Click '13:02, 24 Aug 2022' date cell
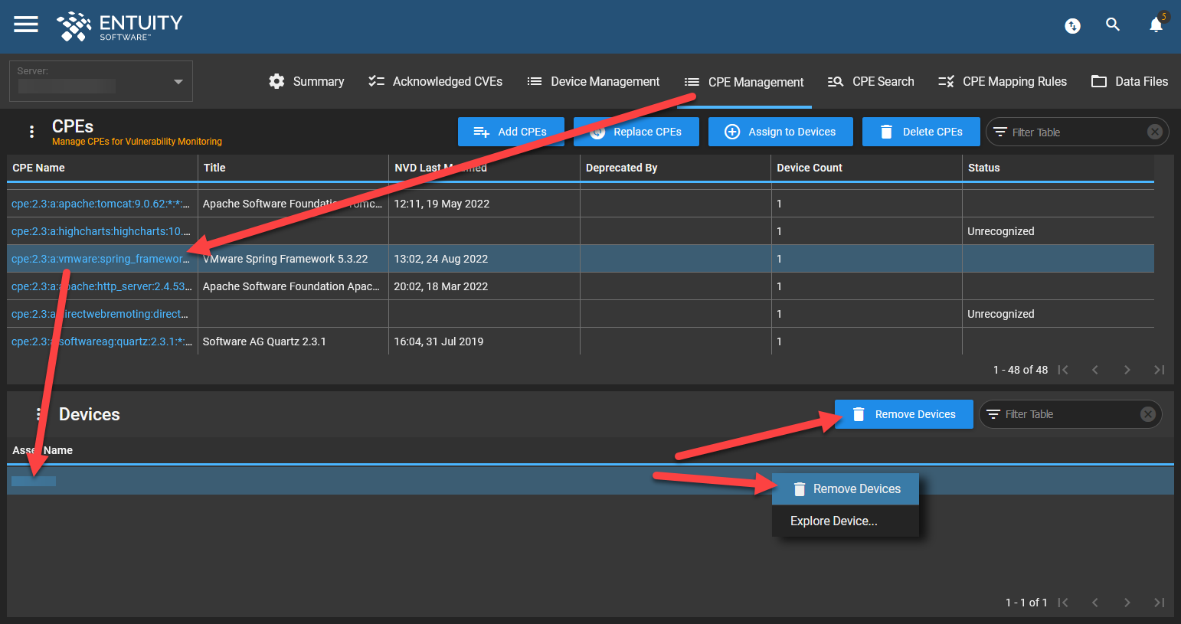 click(x=484, y=259)
